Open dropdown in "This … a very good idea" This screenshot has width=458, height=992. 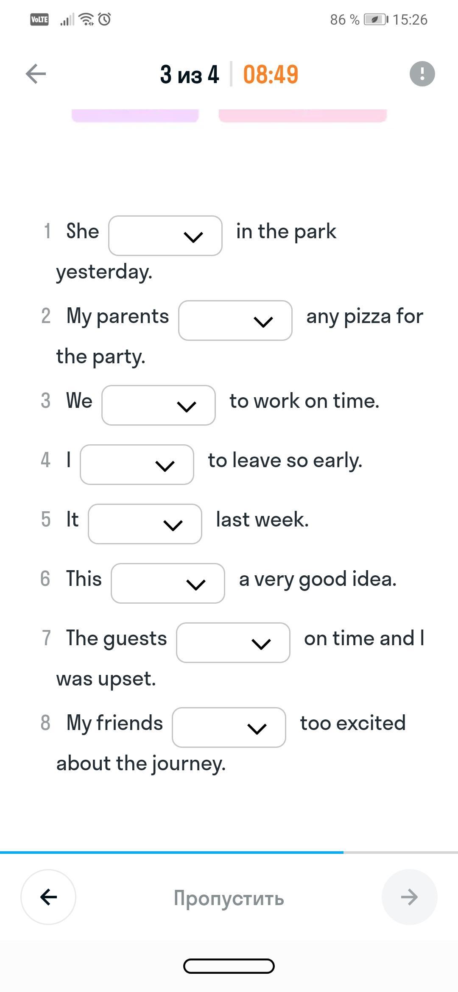(168, 583)
